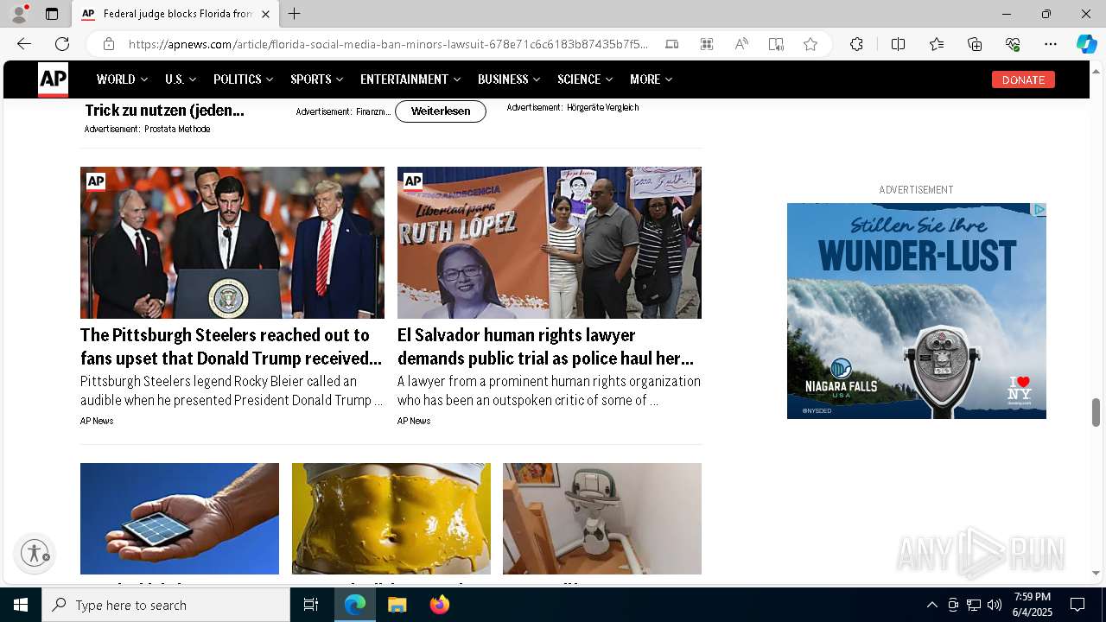Screen dimensions: 1106x622
Task: Open Windows notification center
Action: [1077, 605]
